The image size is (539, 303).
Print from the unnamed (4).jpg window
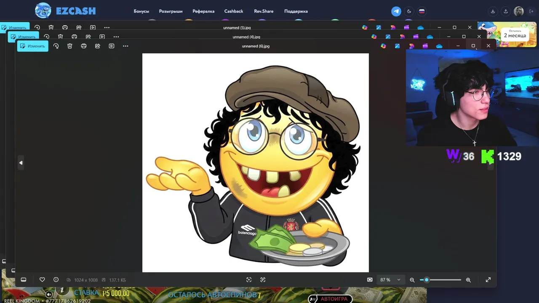(74, 37)
